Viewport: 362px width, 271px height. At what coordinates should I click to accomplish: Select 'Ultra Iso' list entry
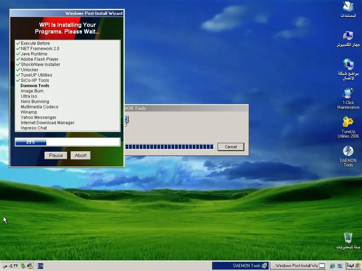pos(29,96)
